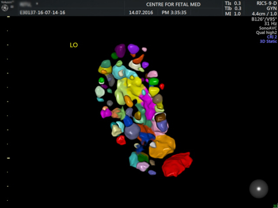
Task: Click the TIb 0.3 value
Action: pos(233,8)
